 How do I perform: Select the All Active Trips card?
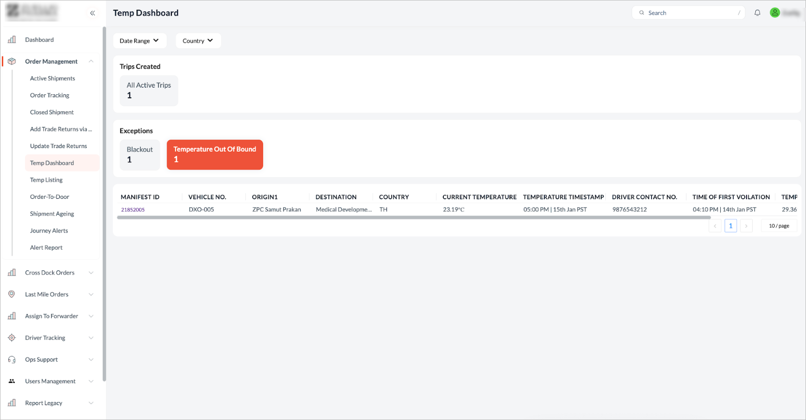pyautogui.click(x=149, y=91)
